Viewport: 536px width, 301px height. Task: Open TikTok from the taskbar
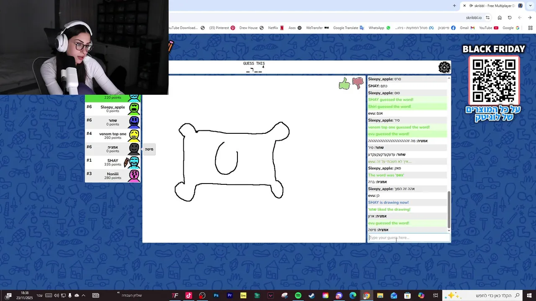coord(188,296)
